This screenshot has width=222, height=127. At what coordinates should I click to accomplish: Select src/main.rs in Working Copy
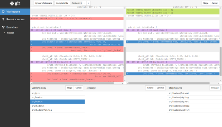pyautogui.click(x=57, y=102)
